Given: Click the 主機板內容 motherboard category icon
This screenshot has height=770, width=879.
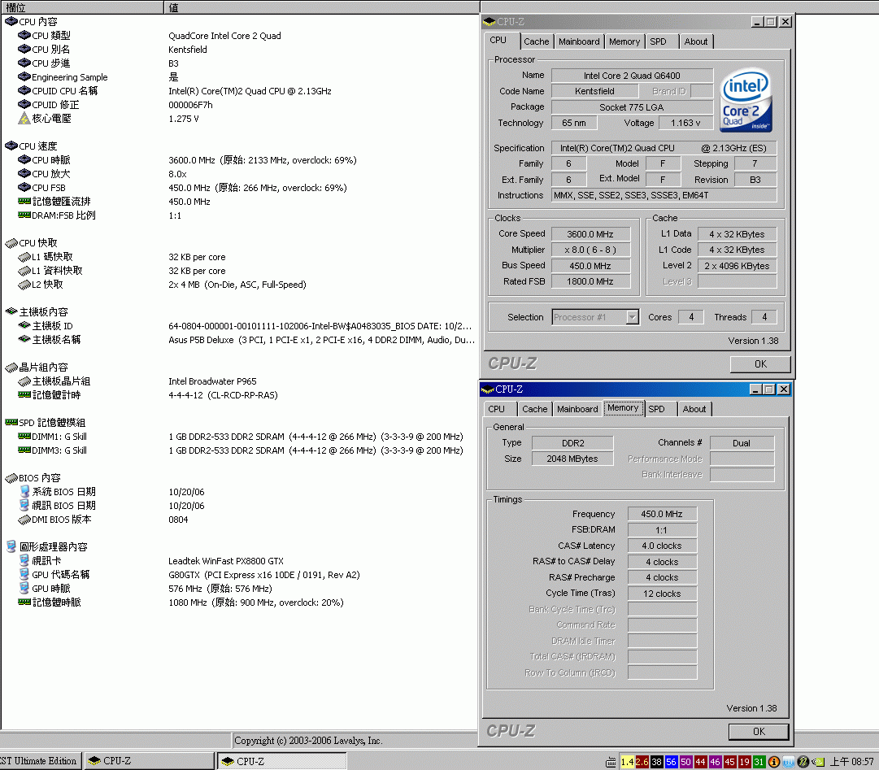Looking at the screenshot, I should coord(11,311).
